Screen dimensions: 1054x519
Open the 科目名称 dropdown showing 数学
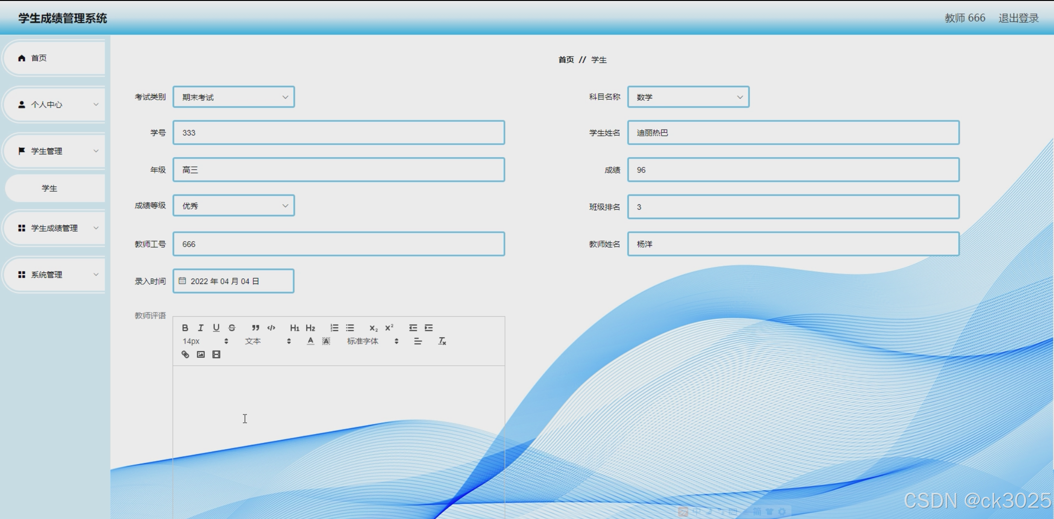point(688,97)
